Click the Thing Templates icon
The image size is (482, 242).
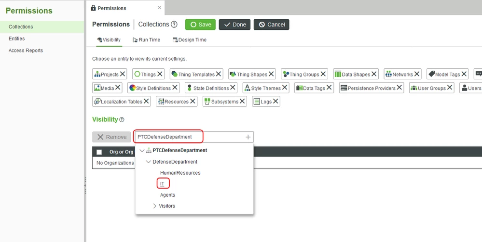point(175,74)
